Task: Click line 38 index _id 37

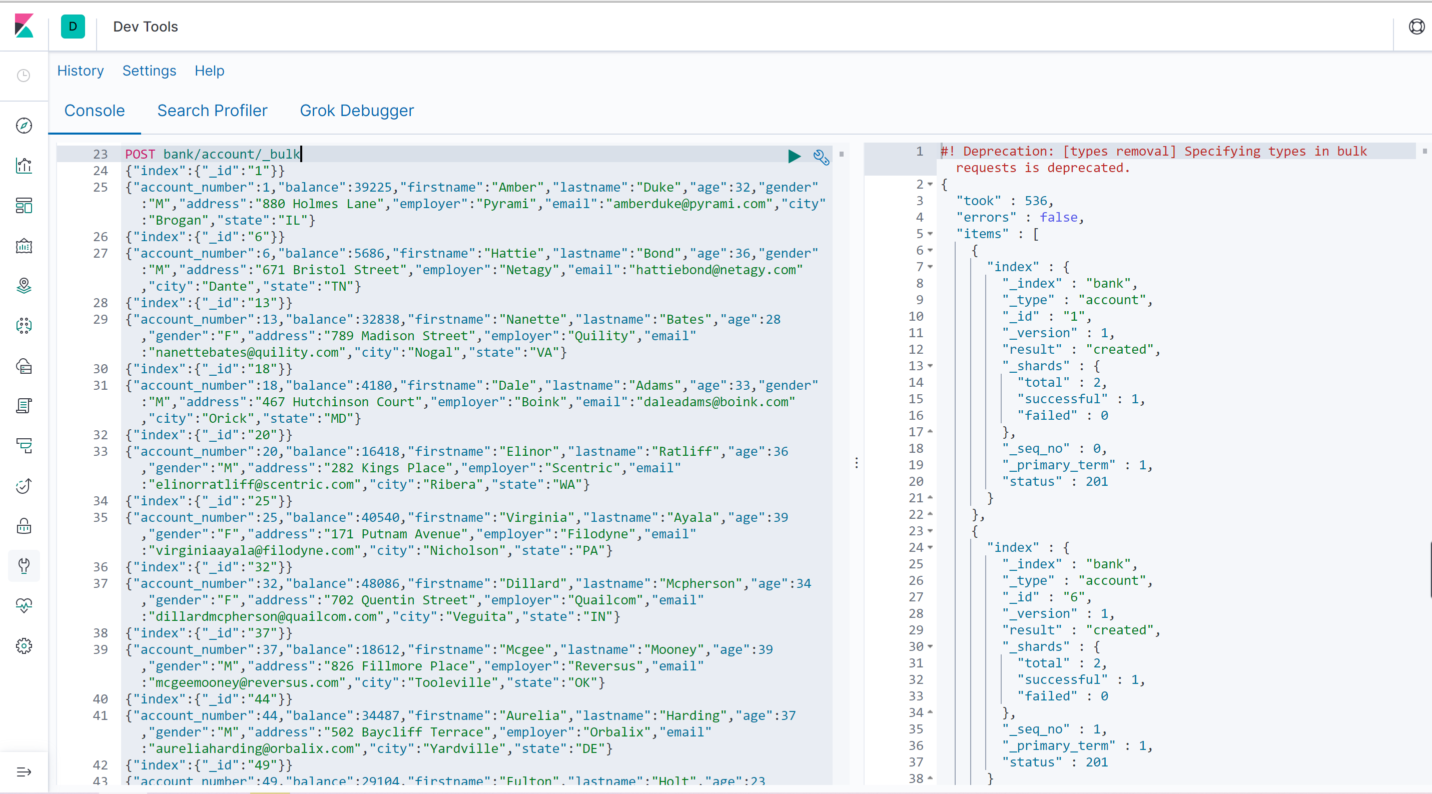Action: tap(209, 633)
